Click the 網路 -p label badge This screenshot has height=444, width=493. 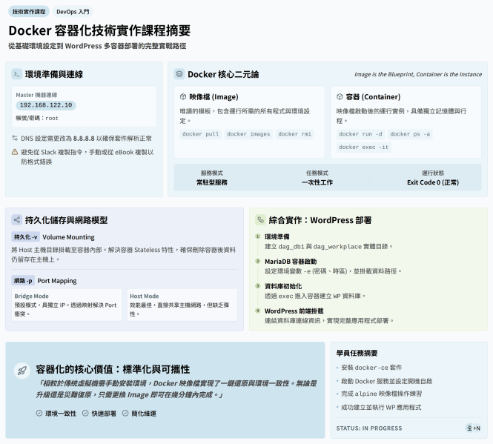click(23, 280)
